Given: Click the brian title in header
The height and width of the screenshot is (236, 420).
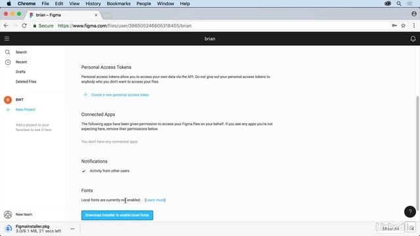Looking at the screenshot, I should click(x=210, y=39).
